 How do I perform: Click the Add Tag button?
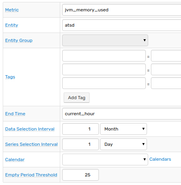click(77, 98)
